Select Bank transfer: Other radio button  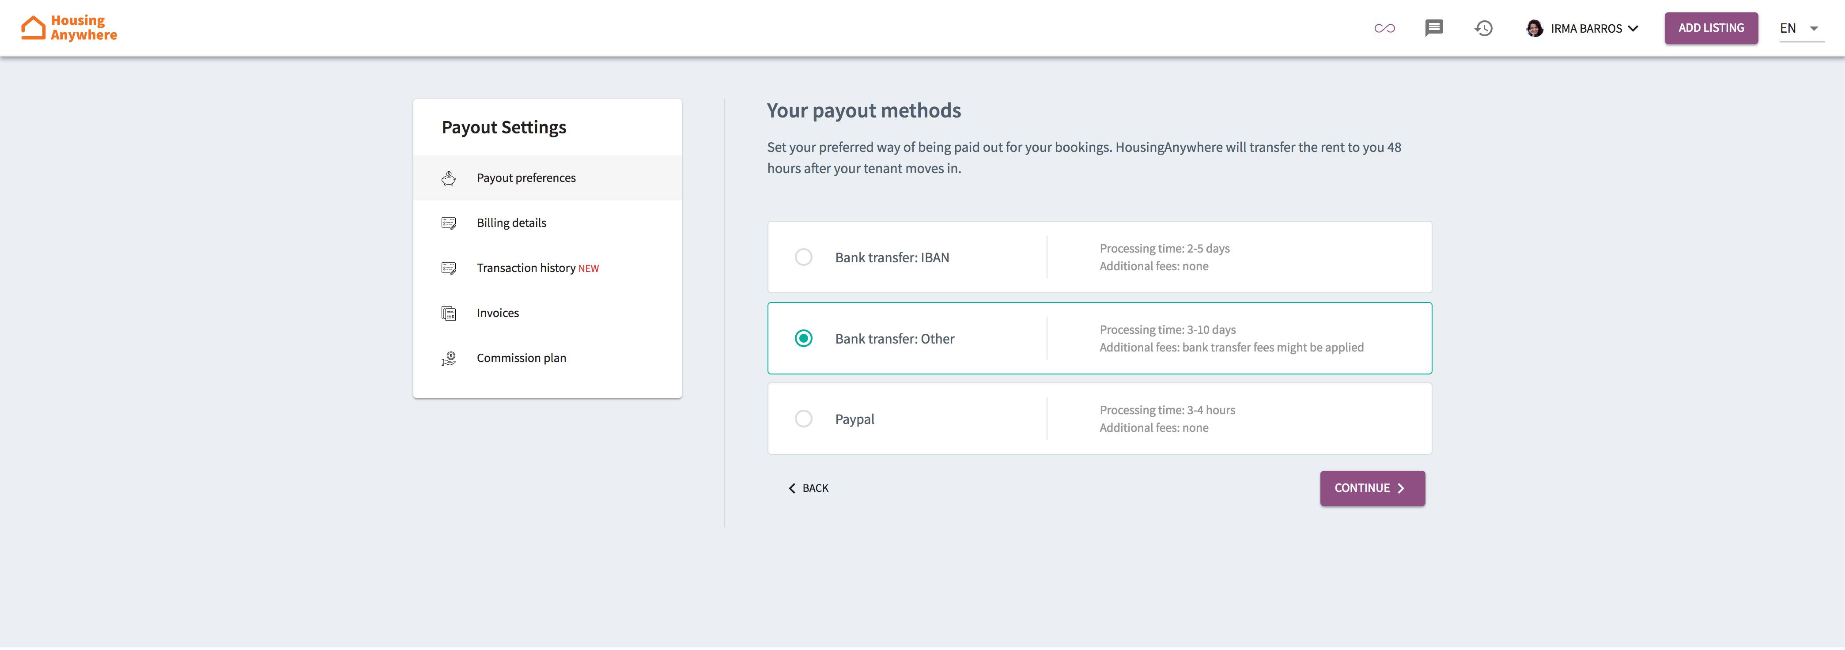pos(804,339)
